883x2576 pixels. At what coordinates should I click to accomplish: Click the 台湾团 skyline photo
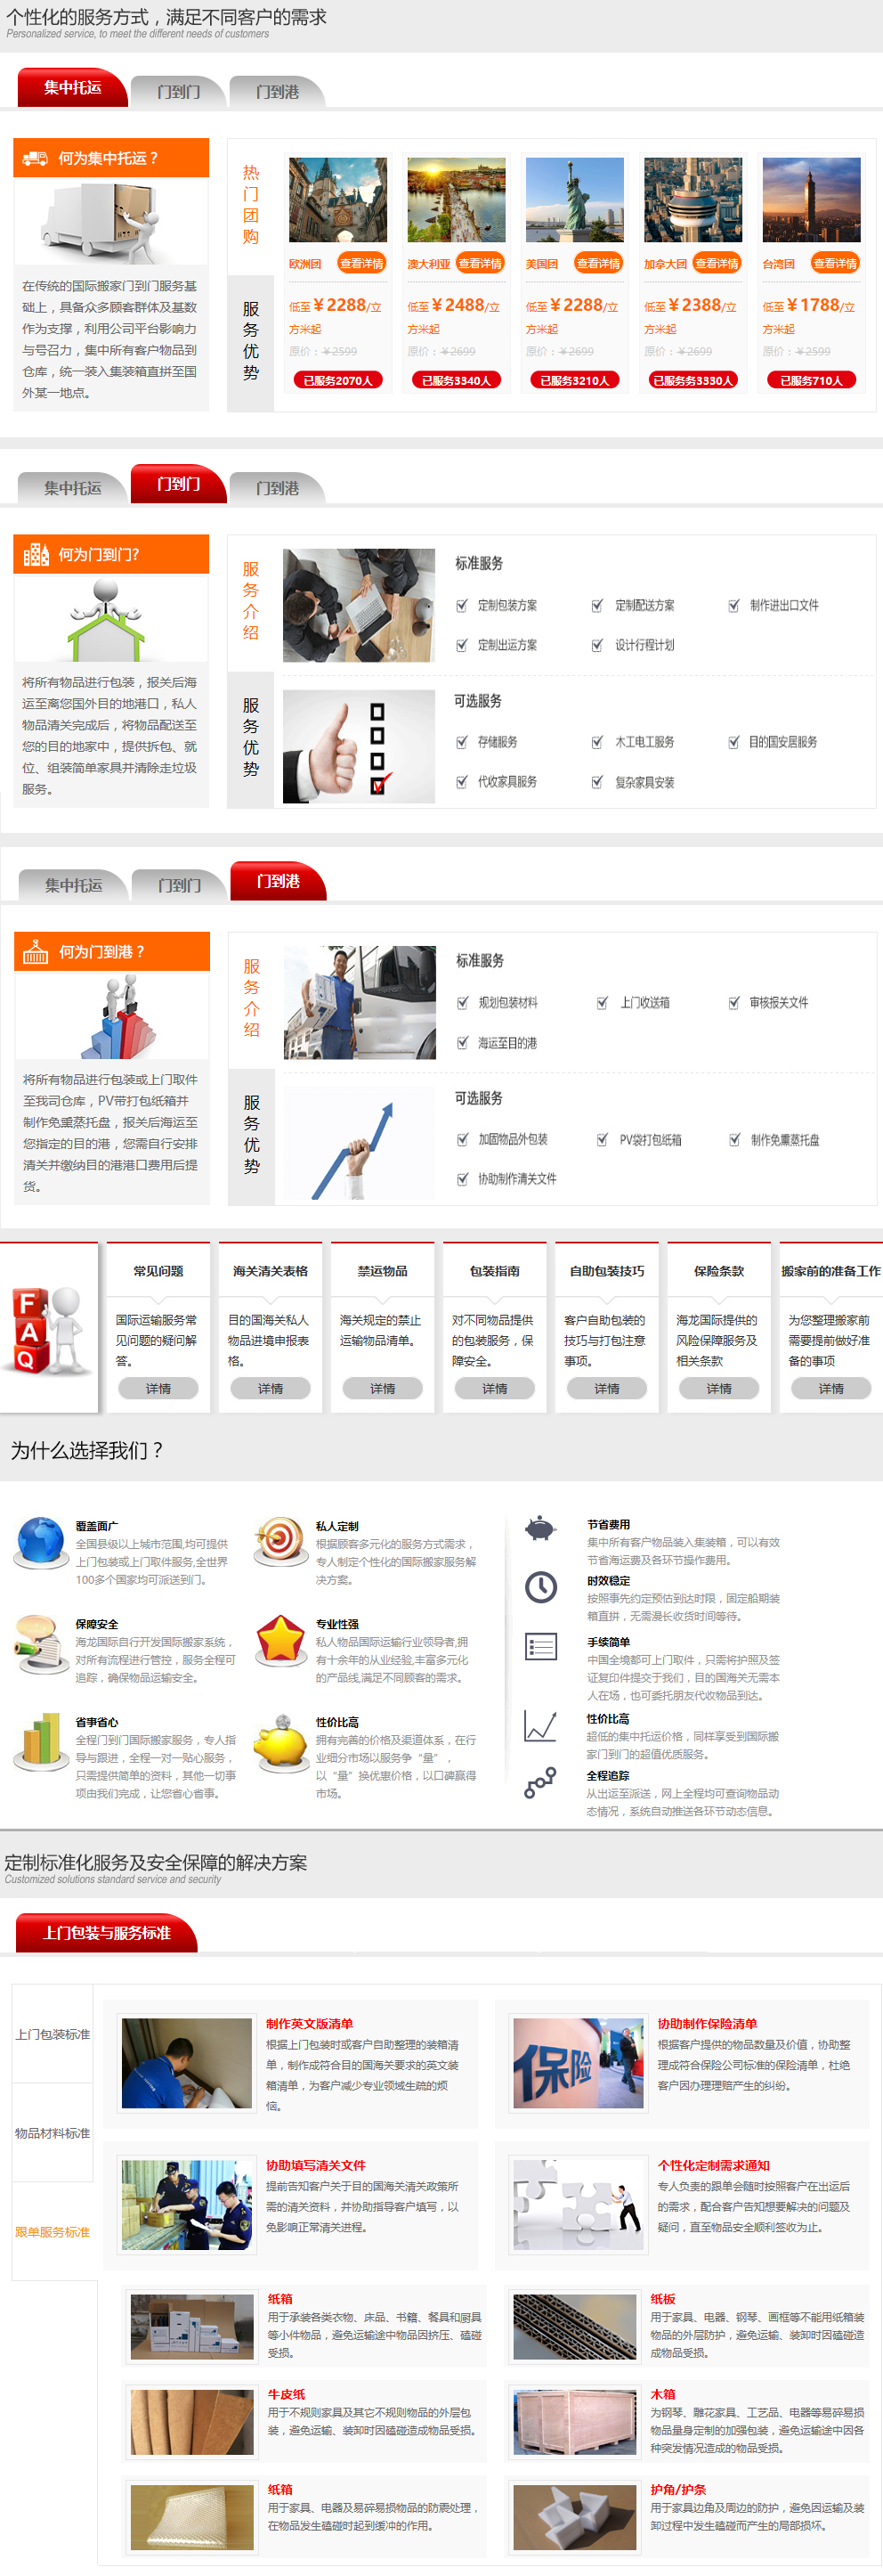[x=811, y=200]
